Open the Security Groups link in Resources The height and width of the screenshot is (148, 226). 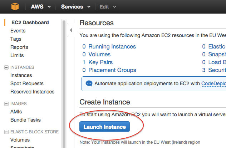point(217,70)
